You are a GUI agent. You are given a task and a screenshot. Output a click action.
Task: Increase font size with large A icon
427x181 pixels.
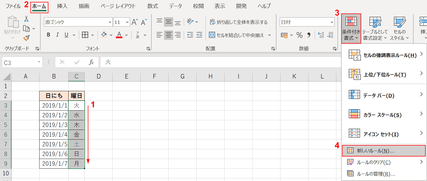point(135,22)
